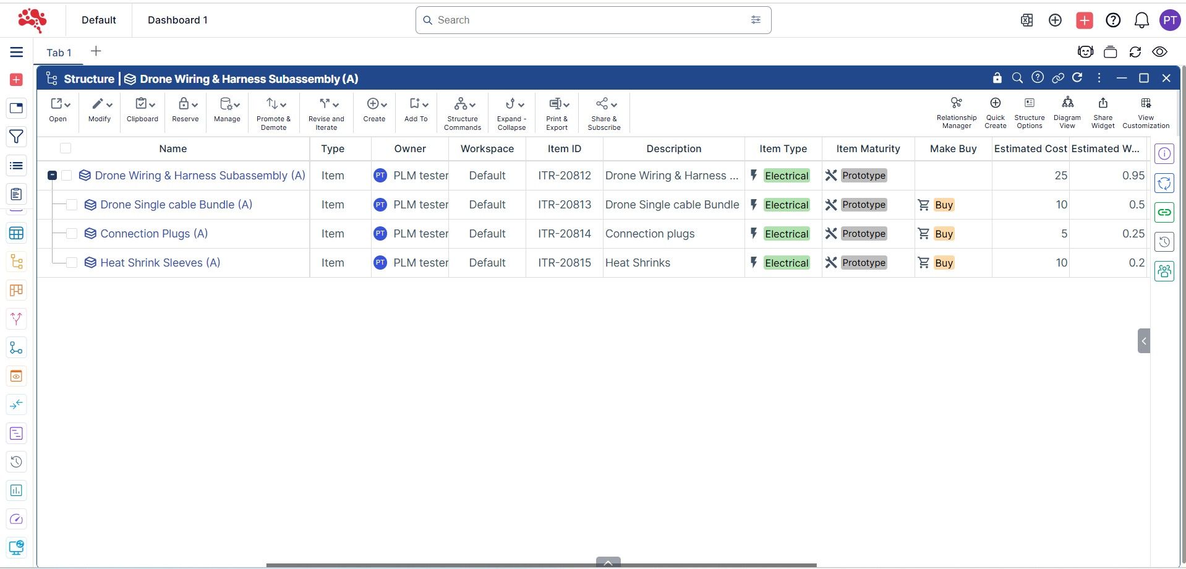Open the Drone Single cable Bundle (A) link
Image resolution: width=1186 pixels, height=569 pixels.
tap(176, 205)
